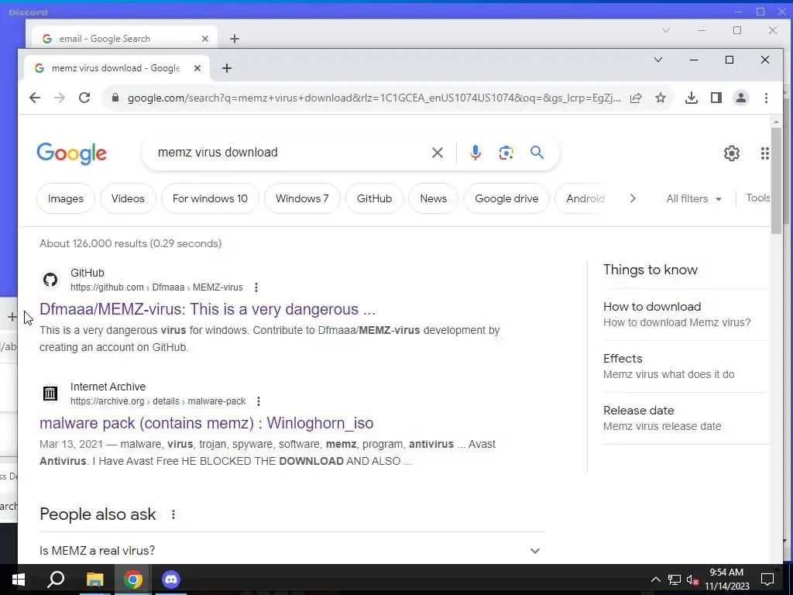Image resolution: width=793 pixels, height=595 pixels.
Task: Open options for Internet Archive result
Action: 259,401
